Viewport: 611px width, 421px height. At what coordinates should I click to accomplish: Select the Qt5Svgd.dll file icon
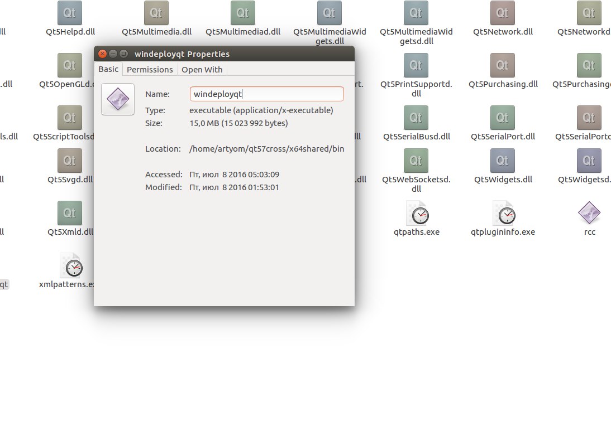click(x=70, y=160)
